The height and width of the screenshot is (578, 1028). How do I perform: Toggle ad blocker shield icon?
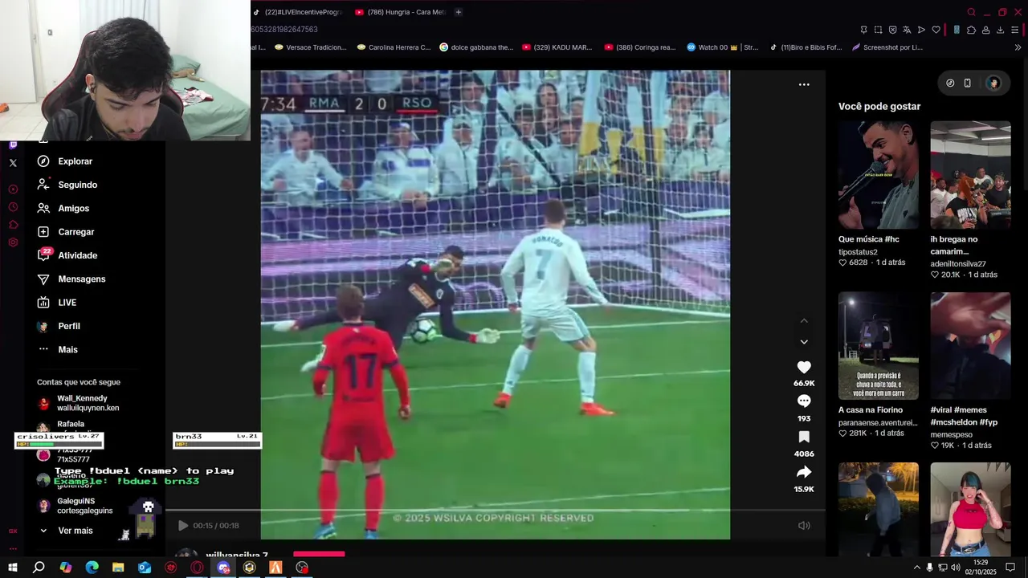pyautogui.click(x=892, y=30)
